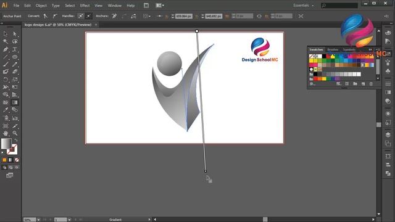Viewport: 395px width, 222px height.
Task: Open Go to Bridge button
Action: [146, 6]
